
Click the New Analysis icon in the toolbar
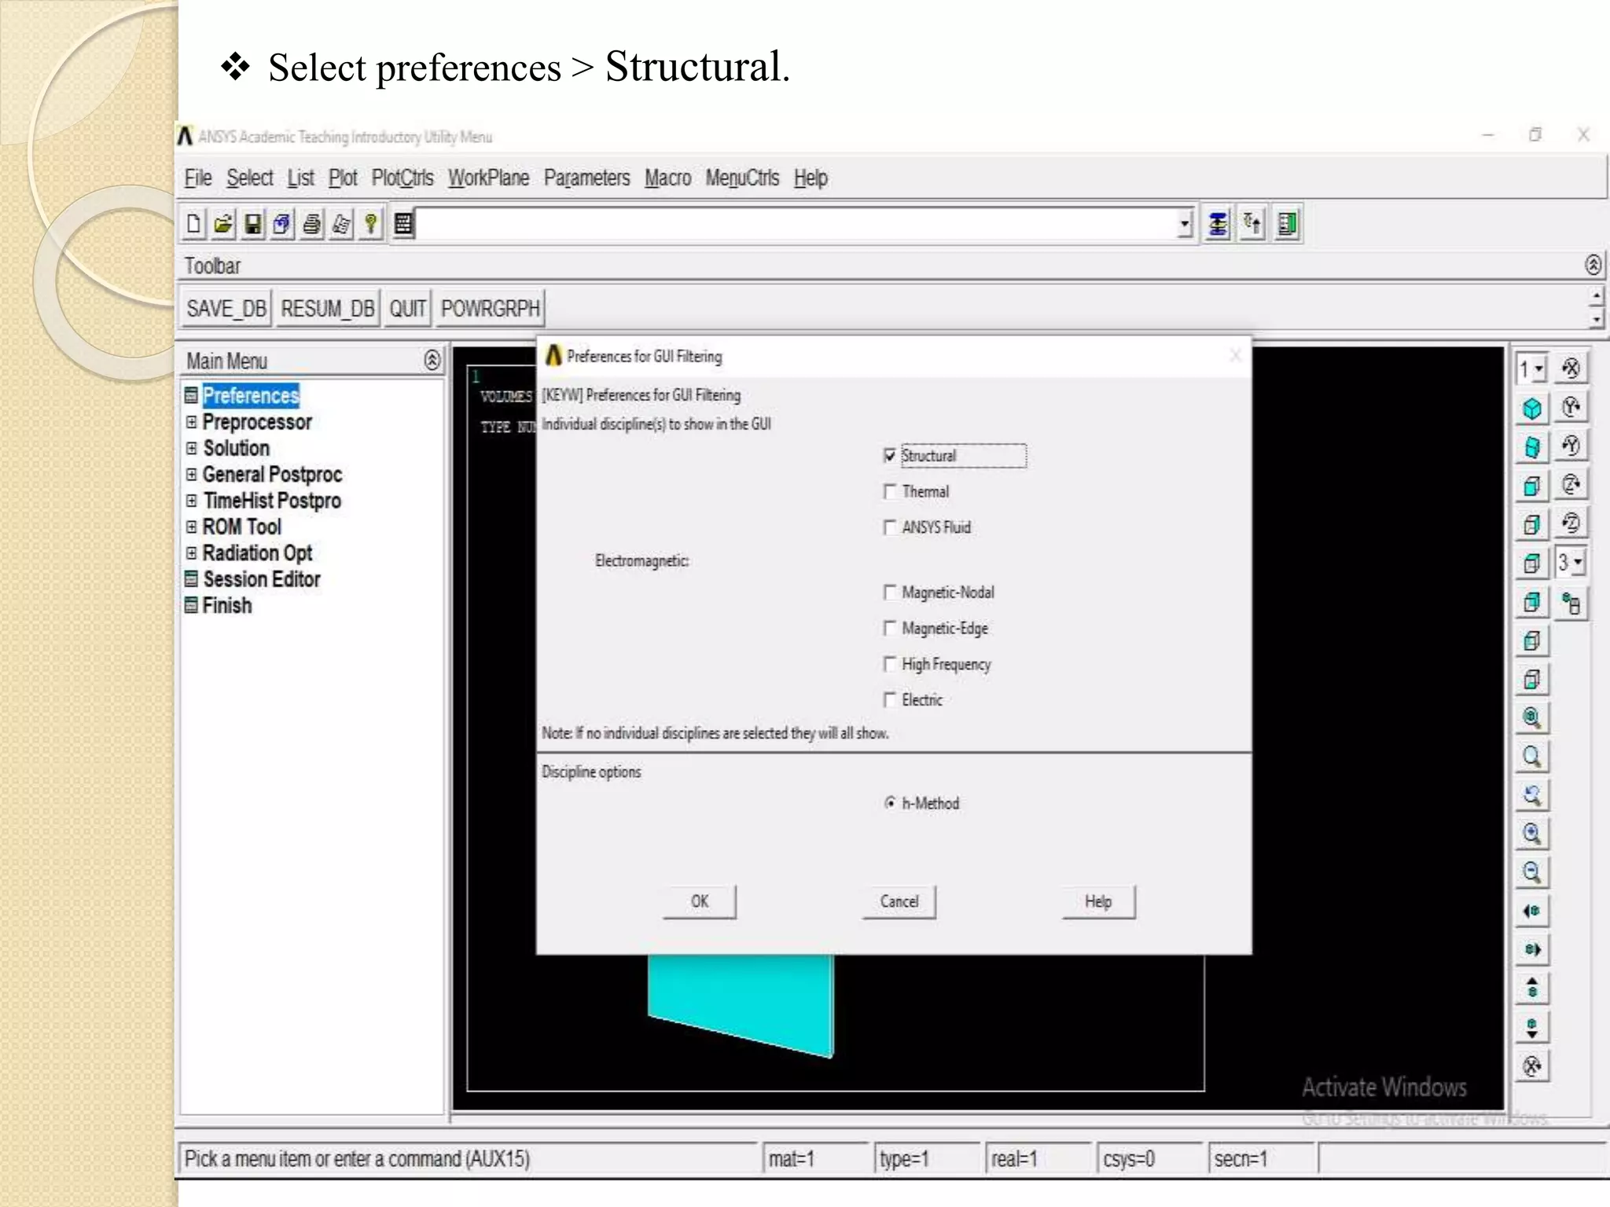pos(193,225)
